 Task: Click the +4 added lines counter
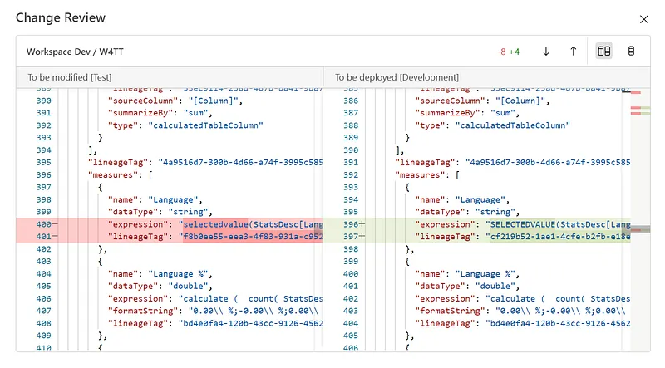click(515, 52)
